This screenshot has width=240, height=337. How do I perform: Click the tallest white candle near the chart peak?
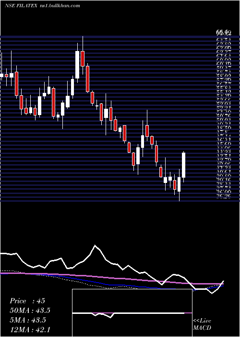pos(77,63)
